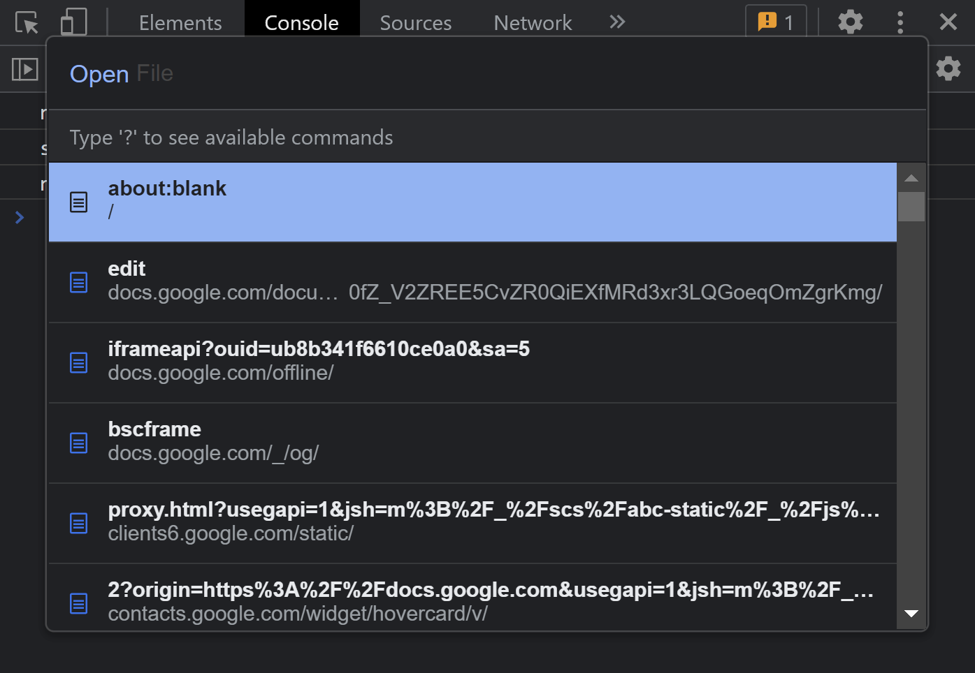
Task: Toggle the device toolbar emulation icon
Action: pyautogui.click(x=72, y=21)
